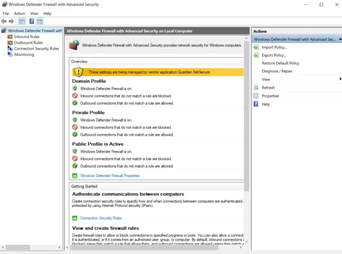Viewport: 342px width, 254px height.
Task: Open the Action menu
Action: 19,13
